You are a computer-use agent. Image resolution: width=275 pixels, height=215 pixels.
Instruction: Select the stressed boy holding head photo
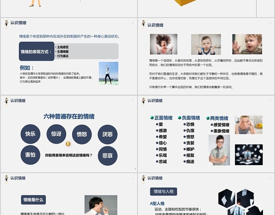pos(249,125)
